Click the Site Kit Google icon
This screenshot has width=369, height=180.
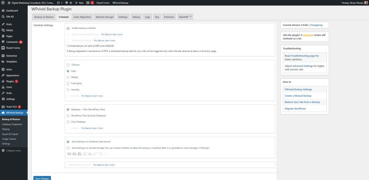pos(3,17)
